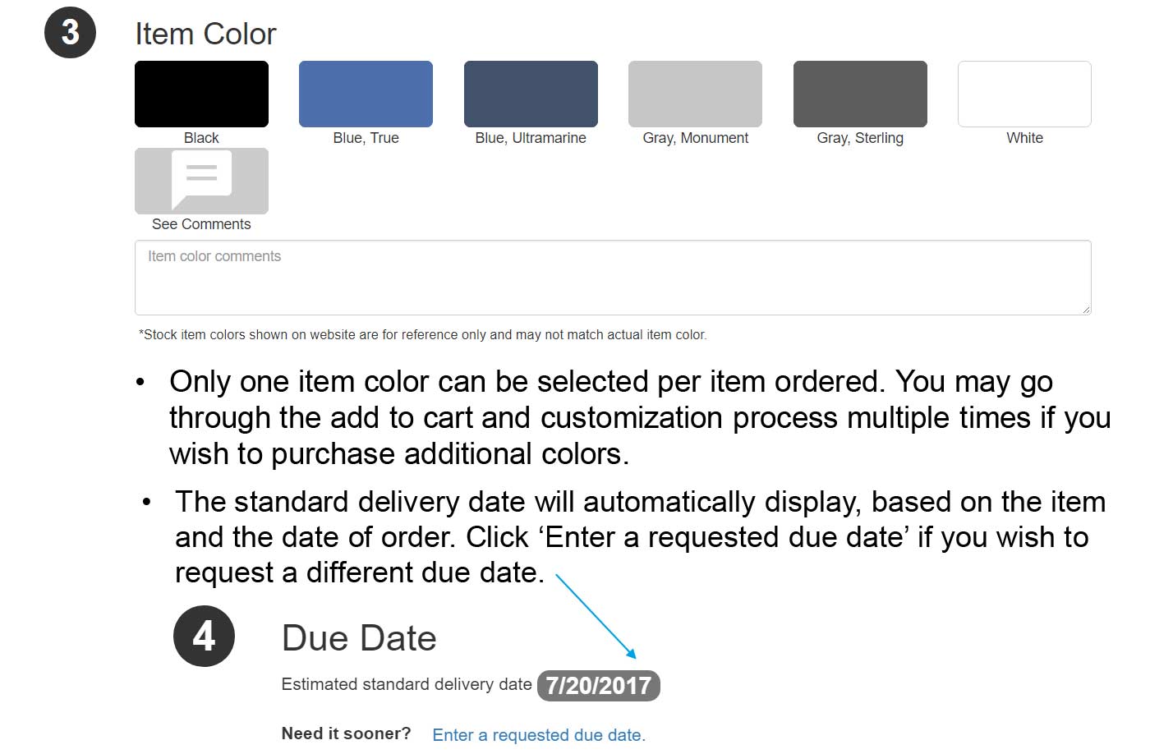1150x754 pixels.
Task: Click the 'Gray, Sterling' text label
Action: [860, 138]
